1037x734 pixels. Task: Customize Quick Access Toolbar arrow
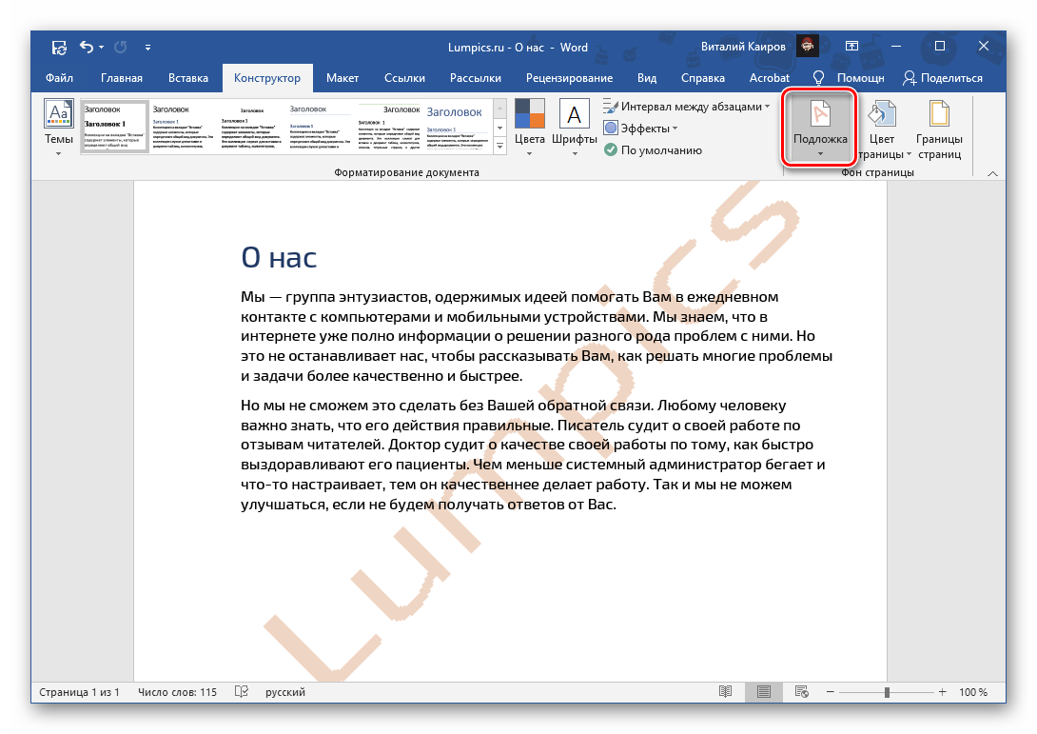[x=147, y=48]
